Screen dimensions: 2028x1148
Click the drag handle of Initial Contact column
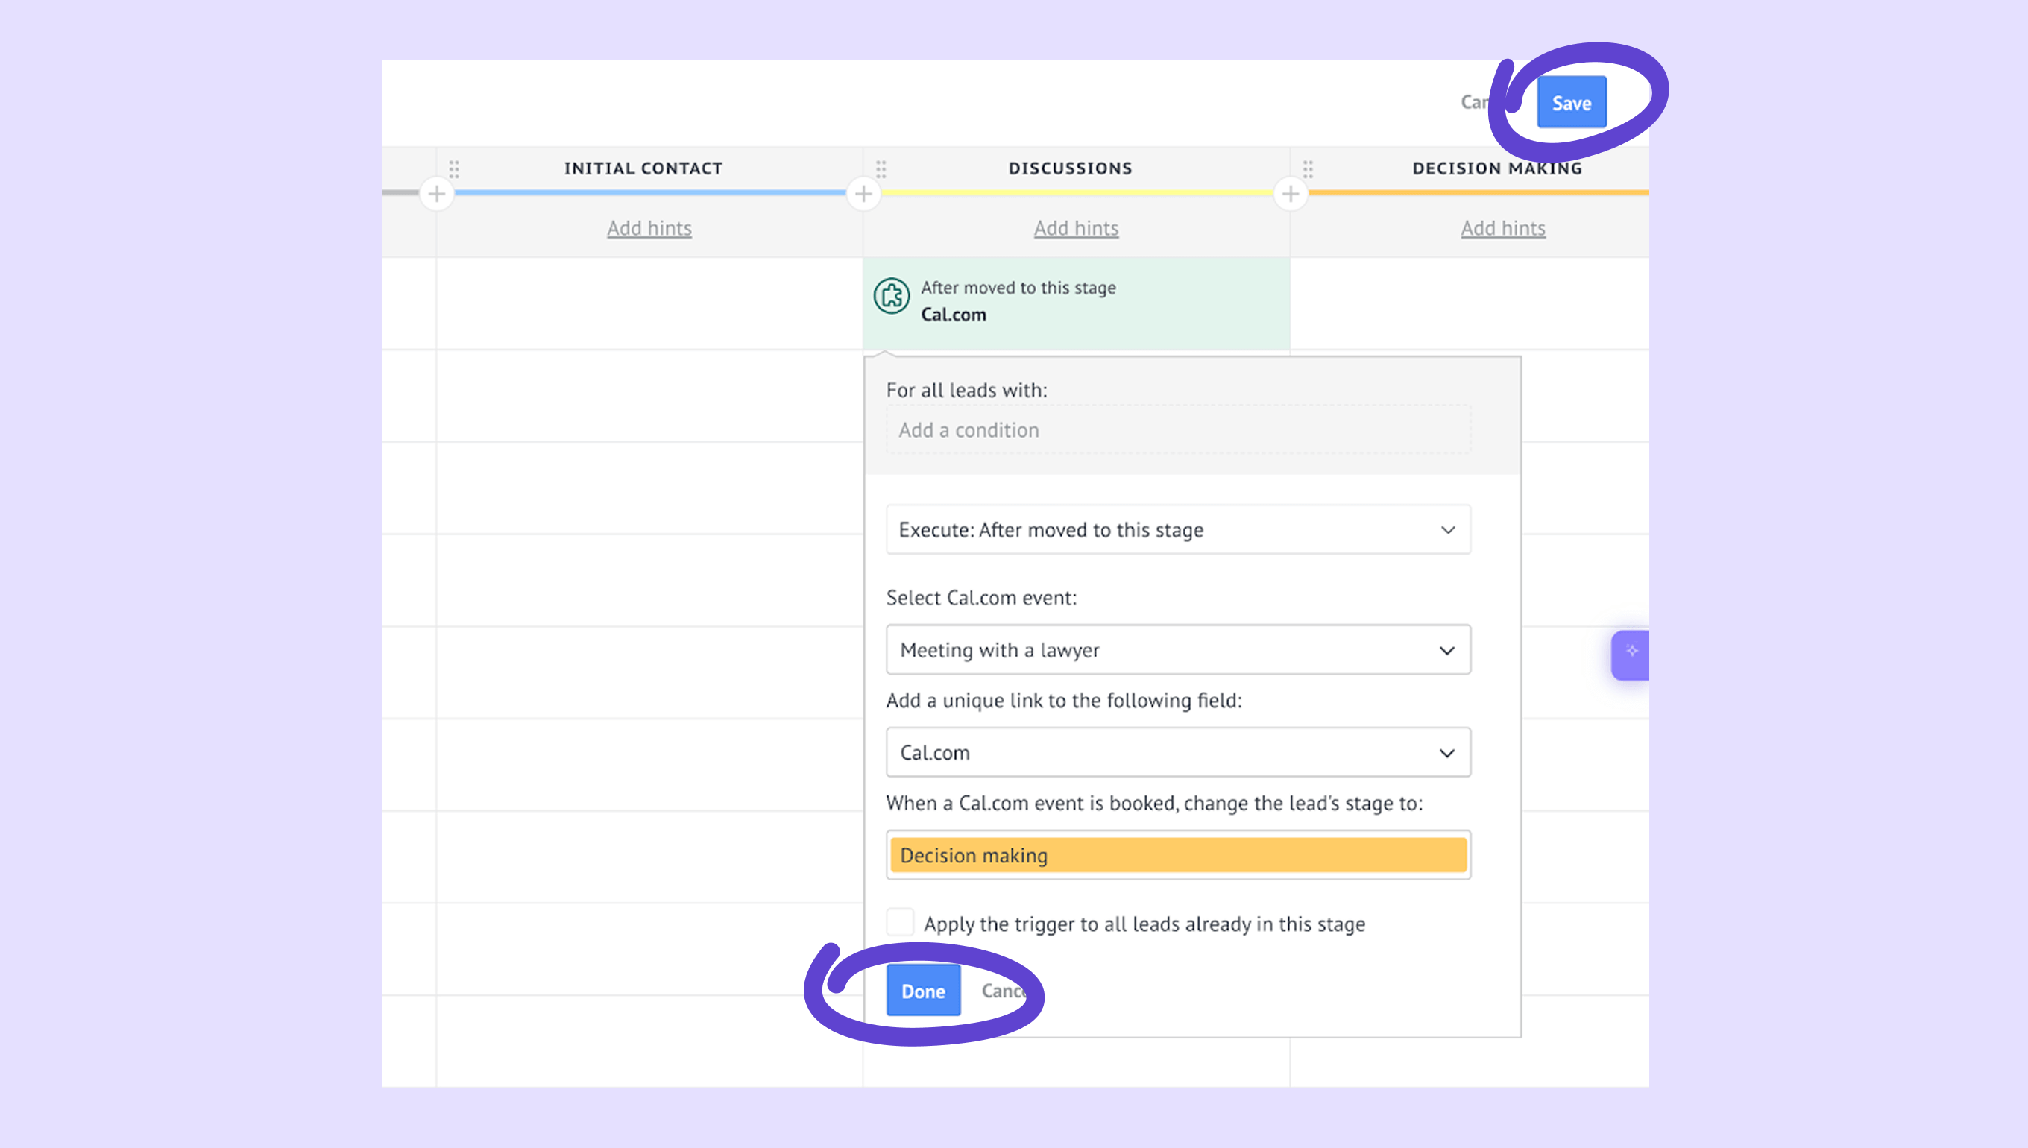click(x=454, y=168)
